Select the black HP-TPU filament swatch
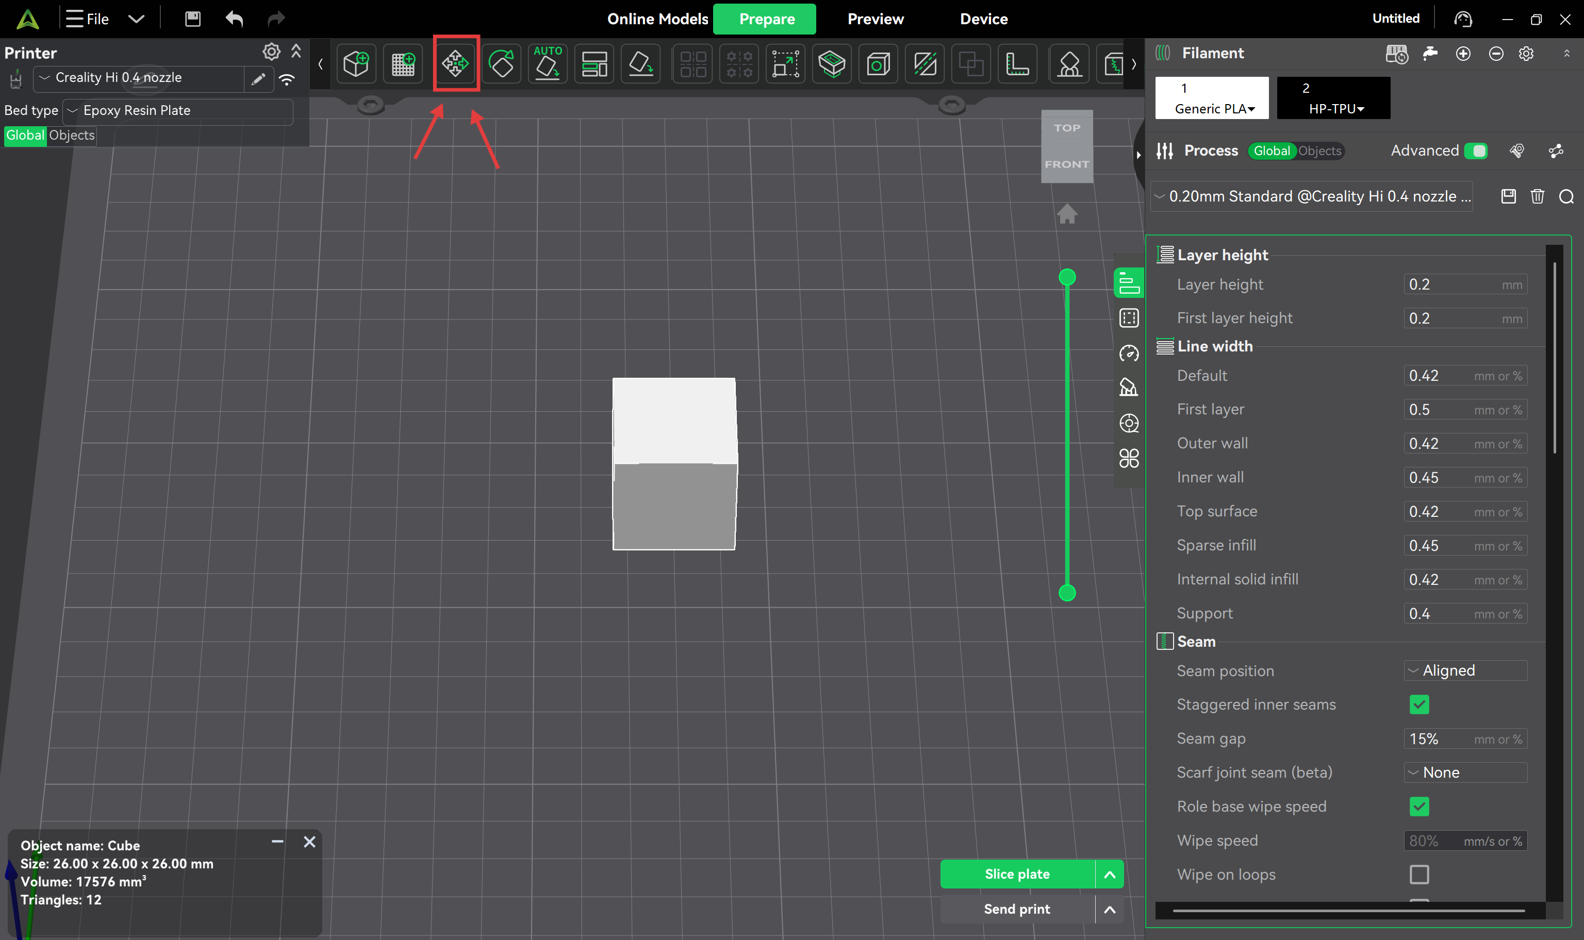The image size is (1584, 940). pyautogui.click(x=1334, y=98)
